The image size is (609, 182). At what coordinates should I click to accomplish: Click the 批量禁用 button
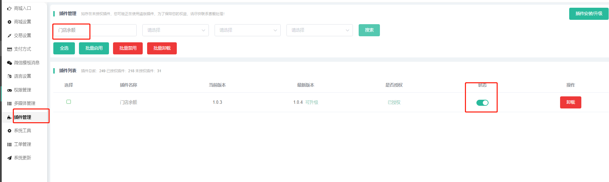128,48
